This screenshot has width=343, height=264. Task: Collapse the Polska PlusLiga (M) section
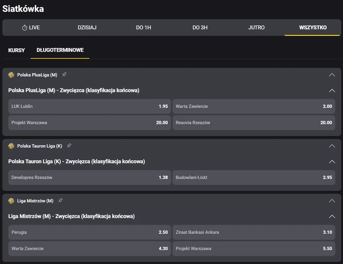click(332, 75)
